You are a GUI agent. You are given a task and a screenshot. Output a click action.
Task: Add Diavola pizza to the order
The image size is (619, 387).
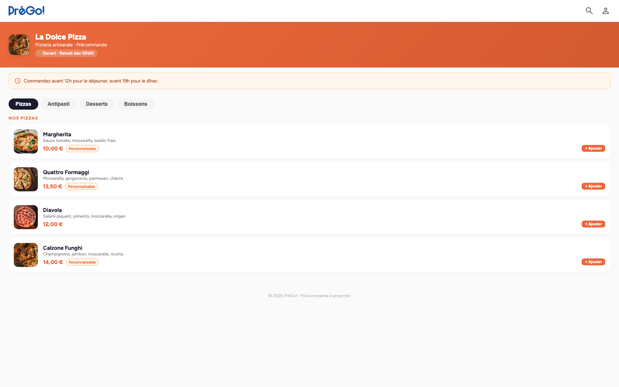click(593, 224)
